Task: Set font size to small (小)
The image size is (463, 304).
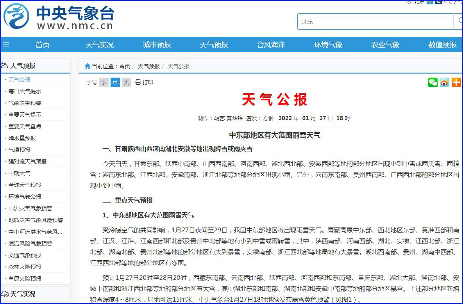Action: tap(104, 82)
